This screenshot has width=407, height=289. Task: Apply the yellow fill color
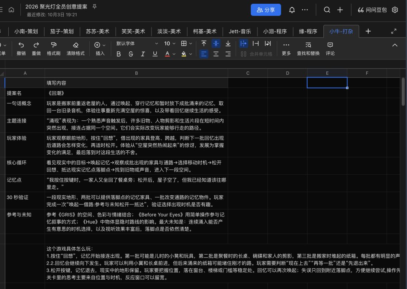[184, 54]
